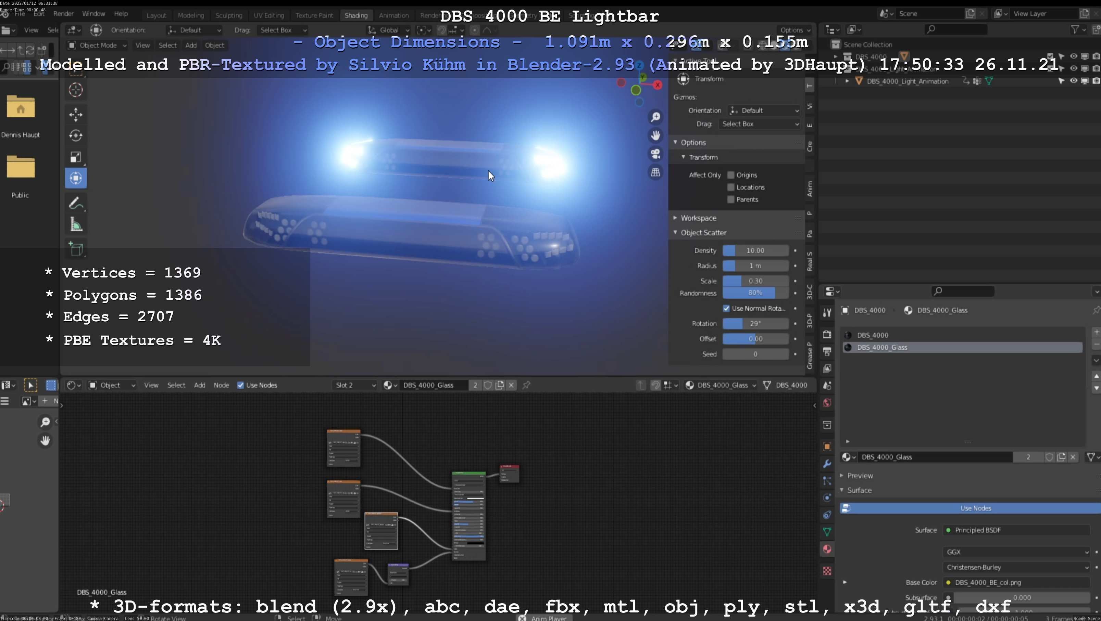Click the viewport zoom magnifier icon
This screenshot has height=621, width=1101.
[x=656, y=117]
